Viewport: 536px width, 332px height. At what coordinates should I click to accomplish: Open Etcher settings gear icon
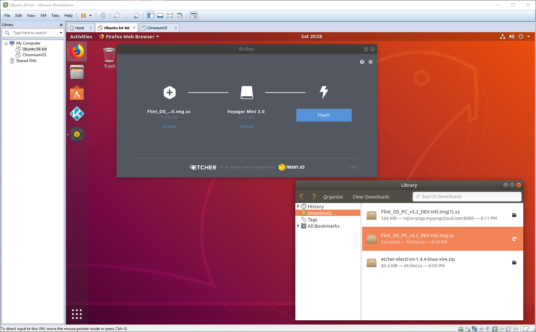point(371,62)
